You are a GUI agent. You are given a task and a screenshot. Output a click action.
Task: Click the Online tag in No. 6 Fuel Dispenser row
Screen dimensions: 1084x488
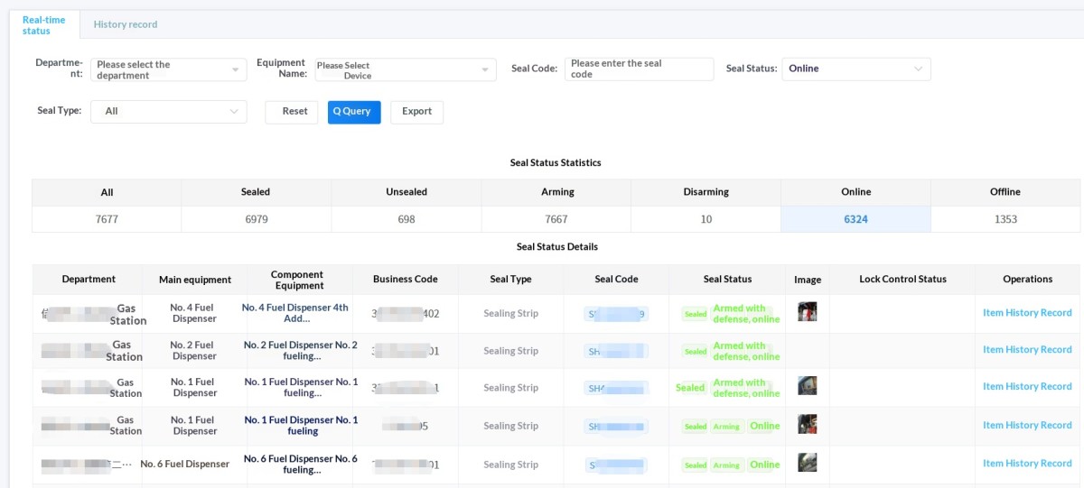(x=764, y=465)
